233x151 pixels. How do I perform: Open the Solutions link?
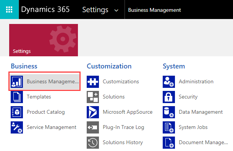click(x=114, y=97)
